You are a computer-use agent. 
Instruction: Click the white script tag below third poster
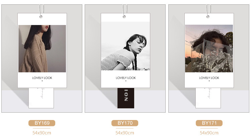point(208,98)
